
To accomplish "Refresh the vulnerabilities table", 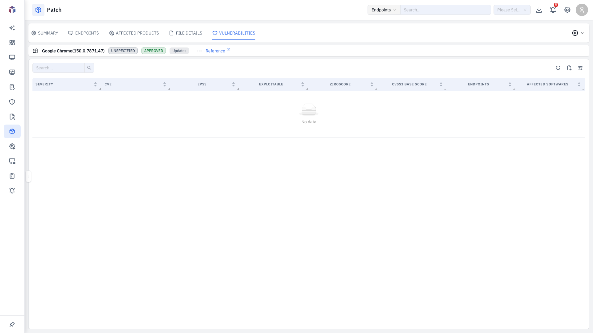I will pos(558,68).
